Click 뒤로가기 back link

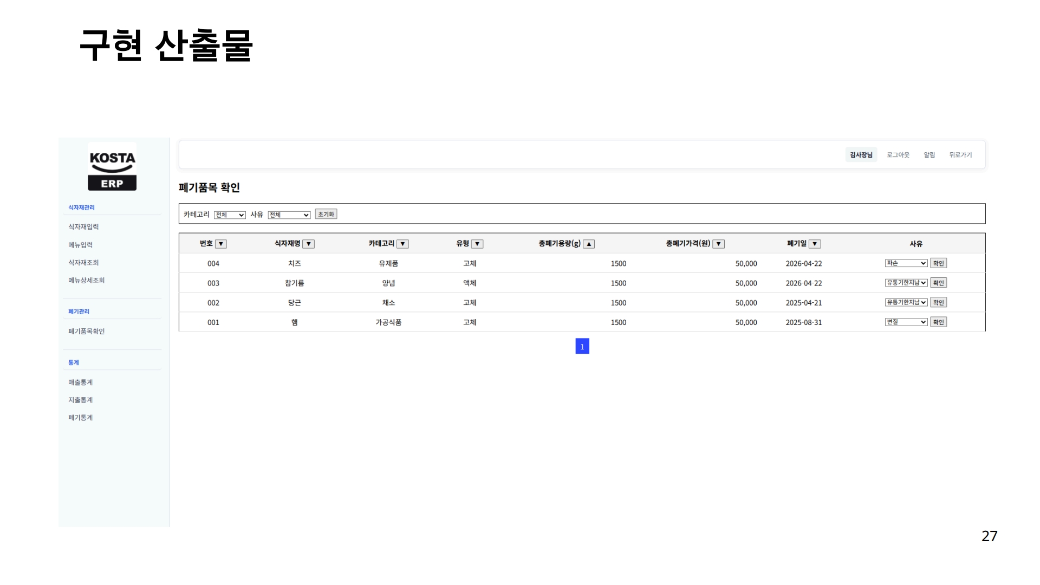coord(960,155)
